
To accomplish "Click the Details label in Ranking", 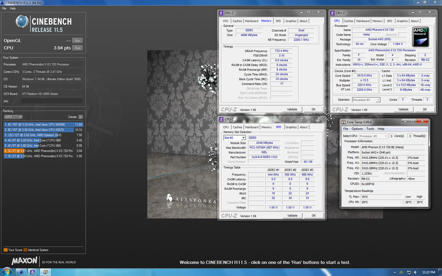I will (x=73, y=117).
